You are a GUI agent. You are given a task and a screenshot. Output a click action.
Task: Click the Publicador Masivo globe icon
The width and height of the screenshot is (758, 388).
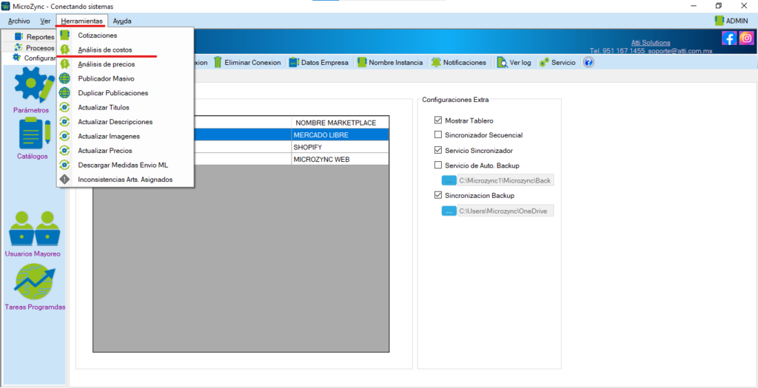tap(65, 78)
